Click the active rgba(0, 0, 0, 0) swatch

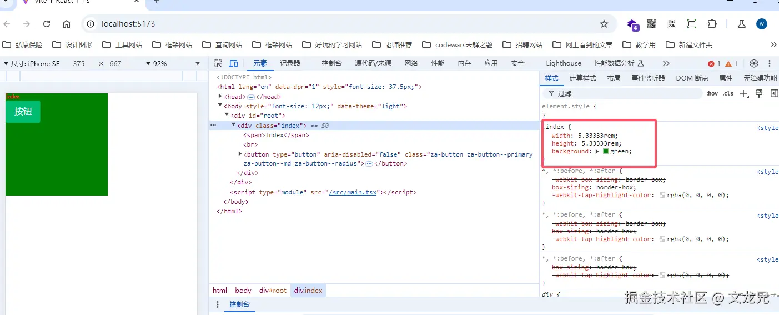point(662,195)
